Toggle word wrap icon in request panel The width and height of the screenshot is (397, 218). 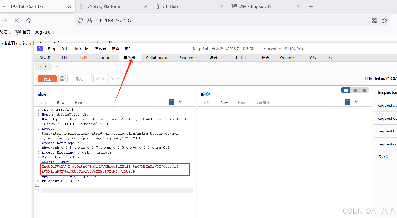pyautogui.click(x=171, y=102)
